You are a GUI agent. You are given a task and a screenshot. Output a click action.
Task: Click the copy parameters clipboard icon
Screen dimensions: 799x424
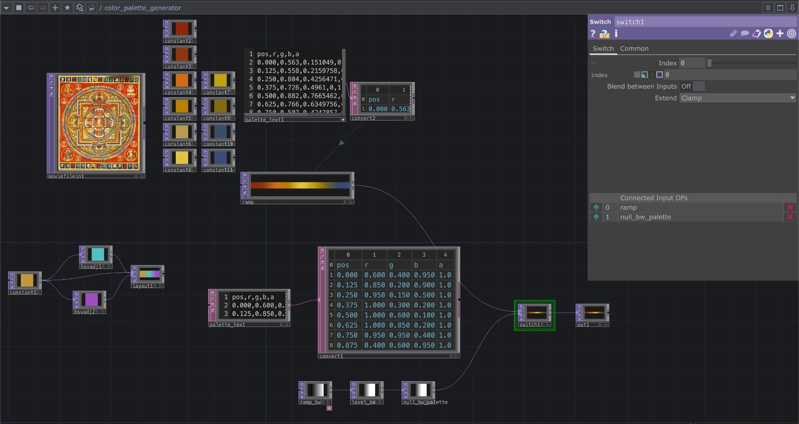[756, 34]
